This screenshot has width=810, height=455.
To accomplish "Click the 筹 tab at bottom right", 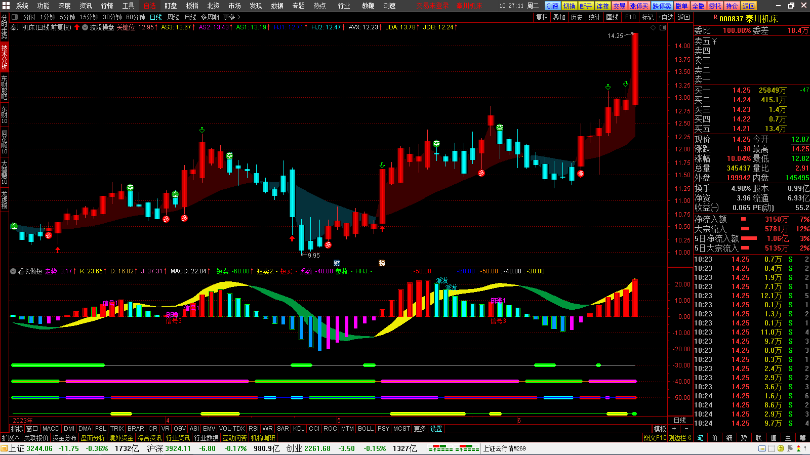I will click(x=802, y=438).
